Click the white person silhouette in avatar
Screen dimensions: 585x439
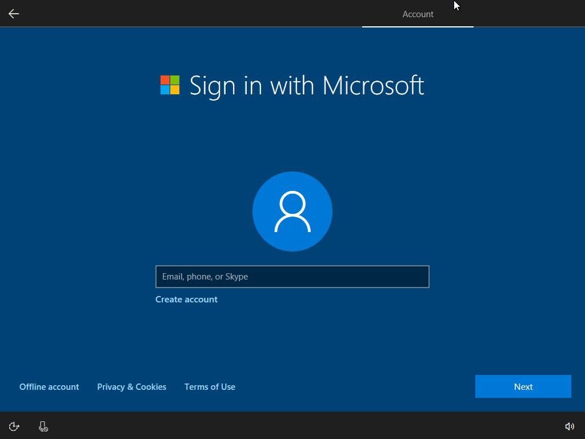(x=292, y=211)
